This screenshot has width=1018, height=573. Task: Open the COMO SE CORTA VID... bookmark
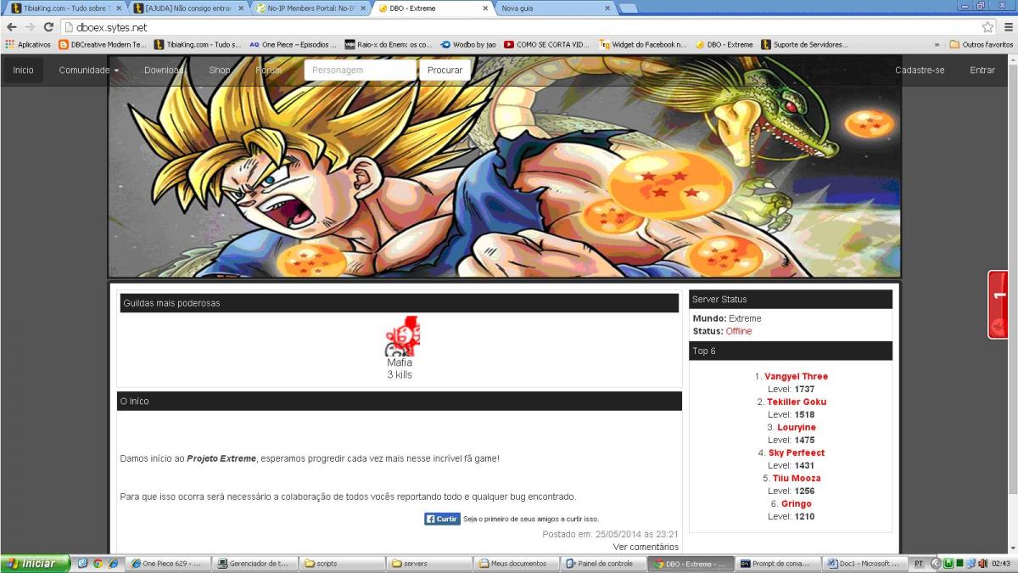[x=546, y=44]
